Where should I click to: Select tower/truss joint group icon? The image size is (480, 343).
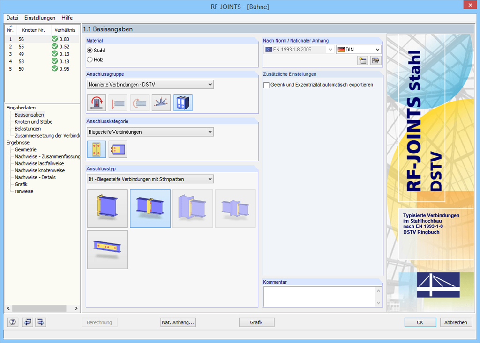pyautogui.click(x=161, y=102)
